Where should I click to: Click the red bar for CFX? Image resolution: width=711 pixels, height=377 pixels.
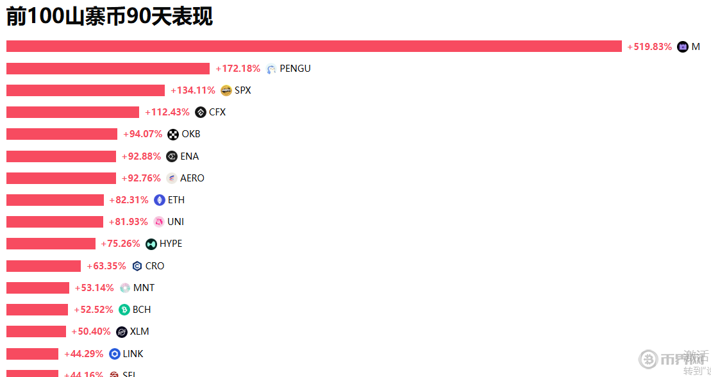click(72, 112)
